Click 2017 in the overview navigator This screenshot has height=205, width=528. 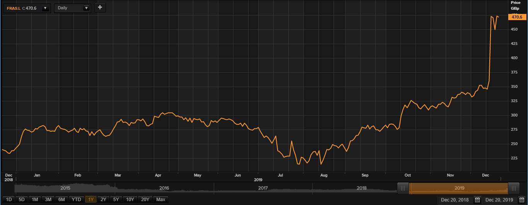point(263,188)
